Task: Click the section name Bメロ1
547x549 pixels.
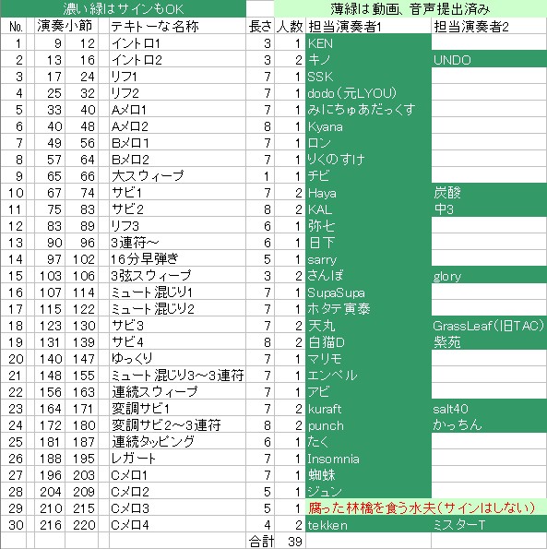Action: point(177,143)
